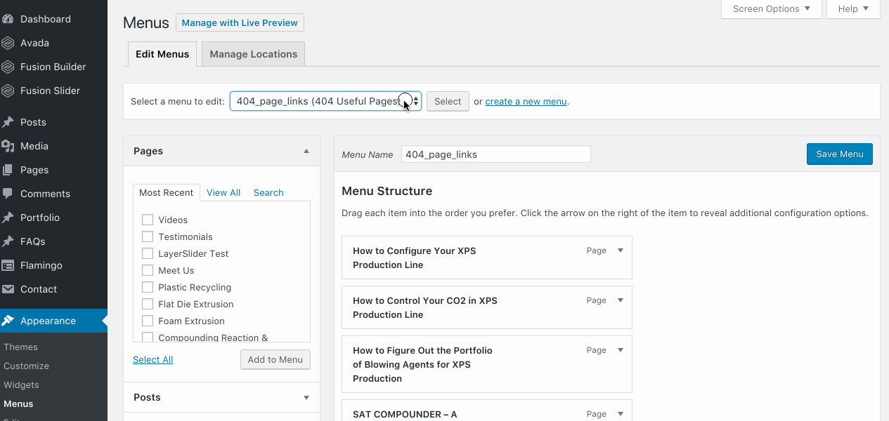Image resolution: width=889 pixels, height=421 pixels.
Task: Open the Menus submenu item
Action: (18, 403)
